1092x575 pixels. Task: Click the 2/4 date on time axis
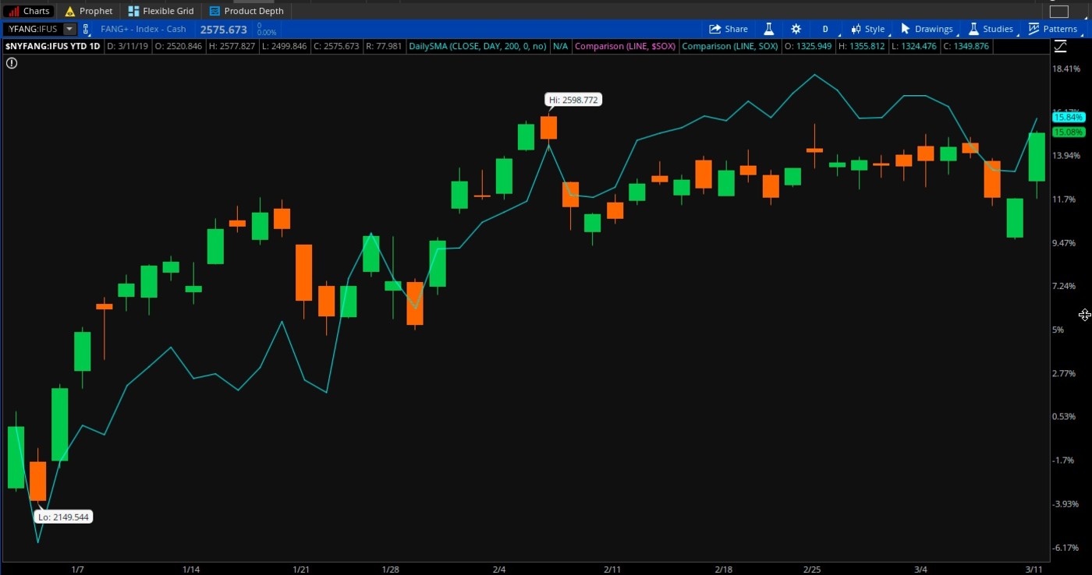(x=499, y=570)
